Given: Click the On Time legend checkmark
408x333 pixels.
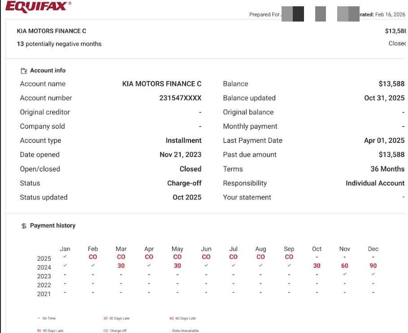Looking at the screenshot, I should [x=39, y=318].
